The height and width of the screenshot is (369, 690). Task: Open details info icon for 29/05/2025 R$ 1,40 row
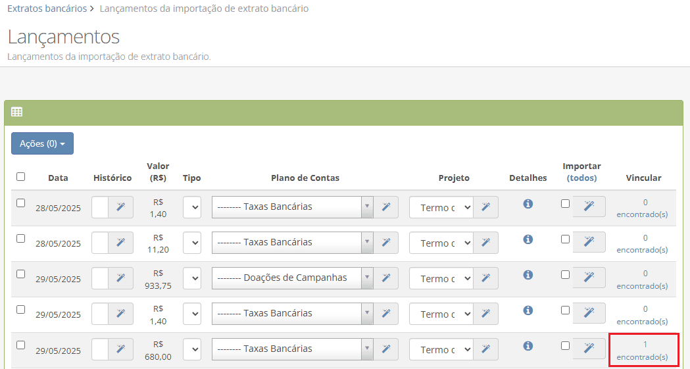528,310
